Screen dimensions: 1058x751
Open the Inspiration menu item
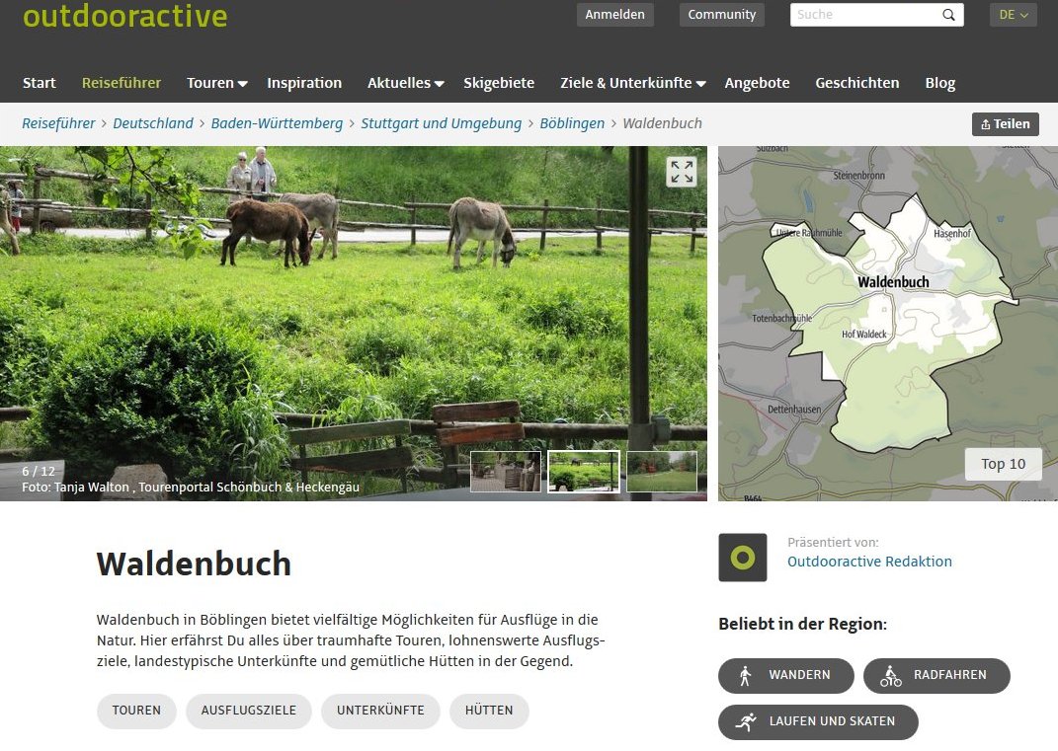[304, 83]
